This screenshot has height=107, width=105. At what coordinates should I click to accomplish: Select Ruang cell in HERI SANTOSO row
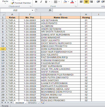[86, 80]
